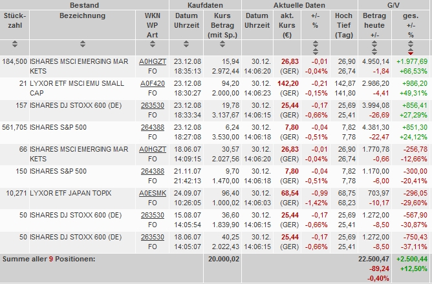Image resolution: width=432 pixels, height=284 pixels.
Task: Sort by Aktuelle Daten Datum/Uhrzeit arrows
Action: 258,45
